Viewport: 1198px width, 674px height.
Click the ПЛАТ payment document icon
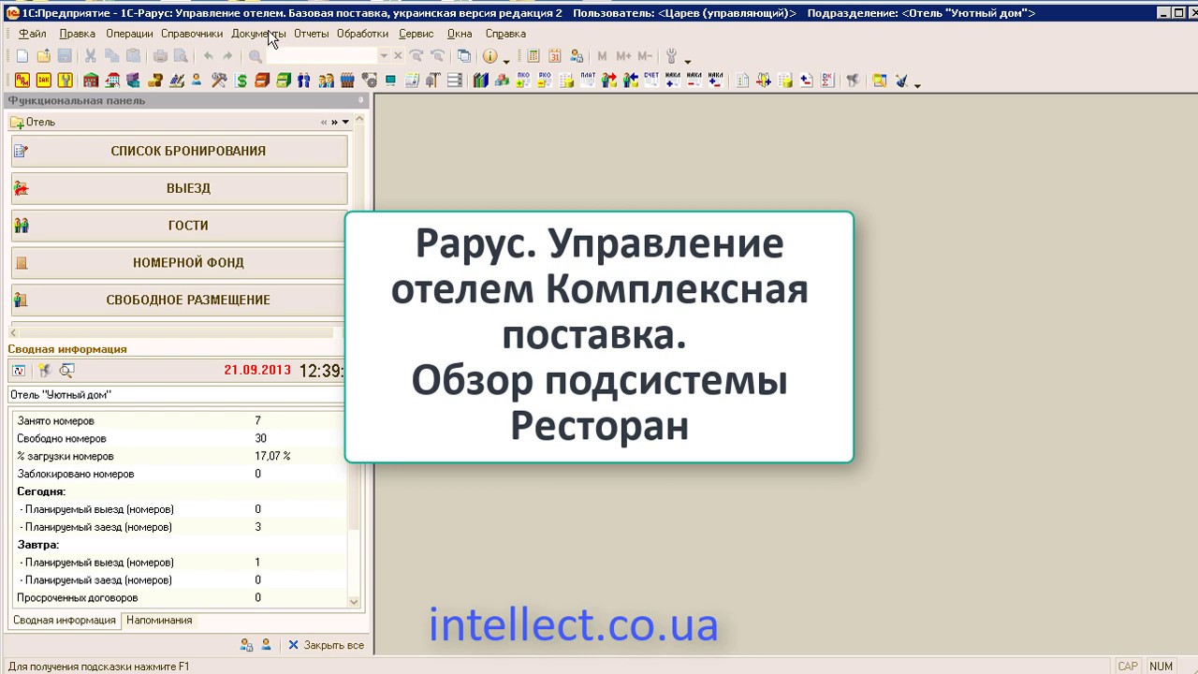[x=588, y=80]
